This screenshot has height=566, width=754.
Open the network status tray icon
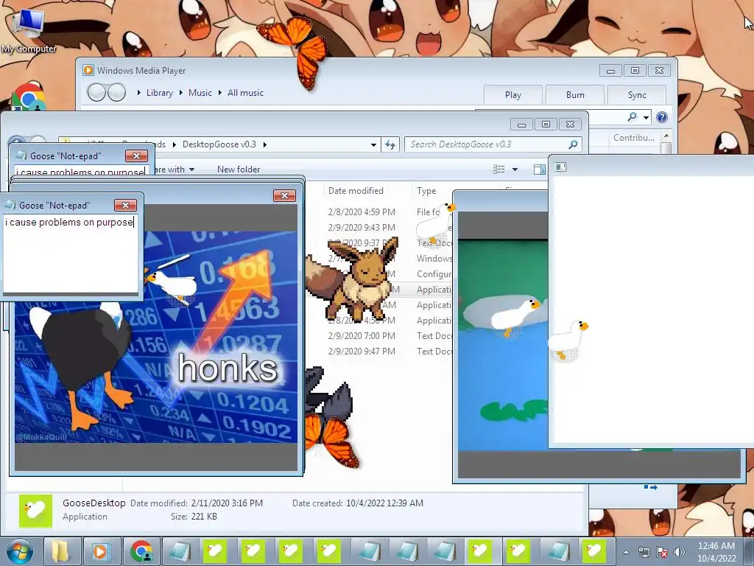(644, 553)
